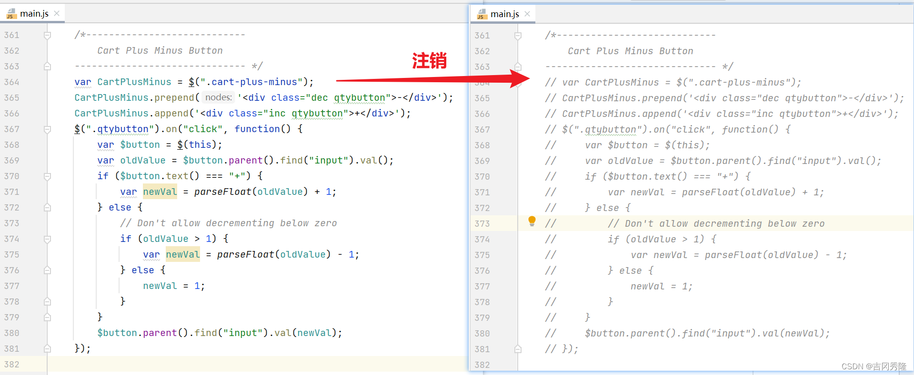Click commented '// });' on line 381 right editor
This screenshot has height=375, width=914.
562,349
